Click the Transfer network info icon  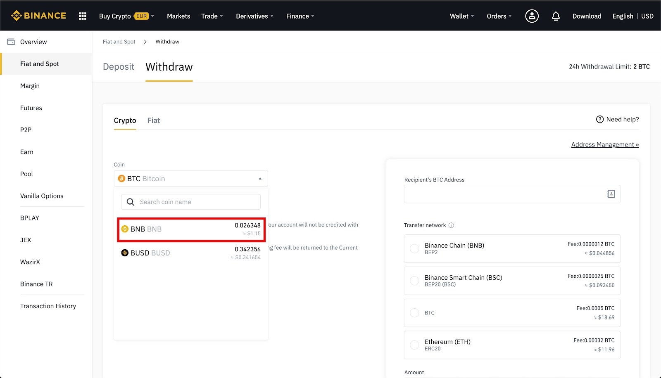coord(451,225)
